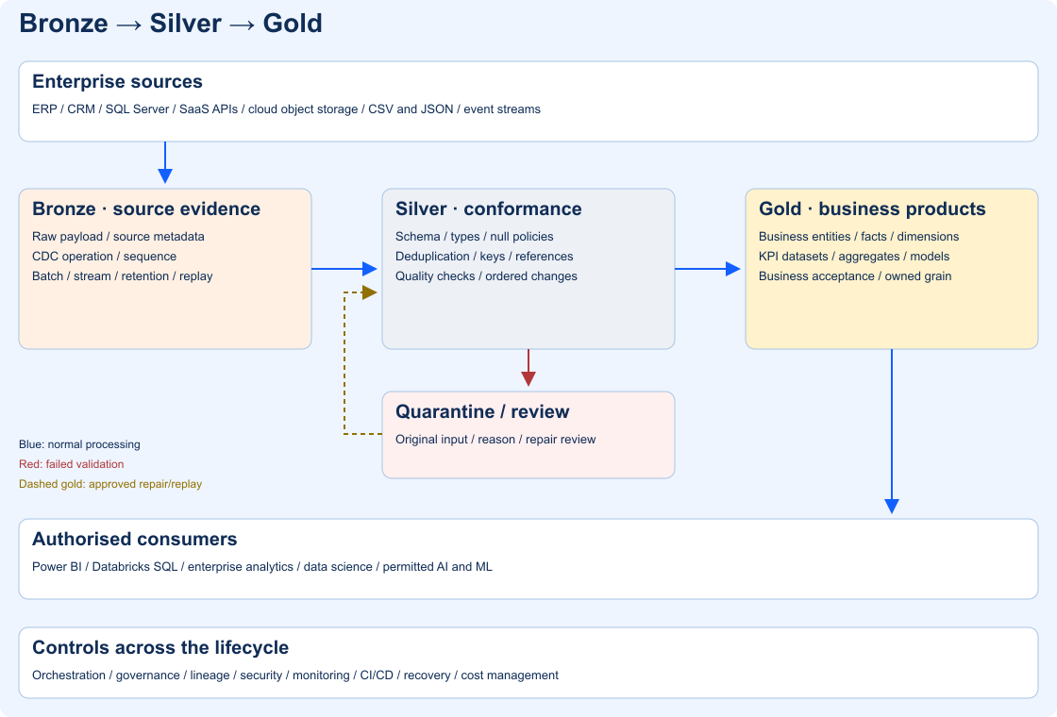Click "Schema / types / null policies" line
Screen dimensions: 1057x717
pyautogui.click(x=475, y=237)
